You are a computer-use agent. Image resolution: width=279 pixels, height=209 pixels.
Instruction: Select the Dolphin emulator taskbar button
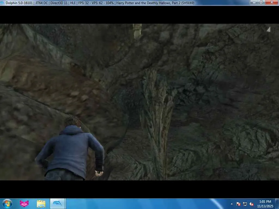pyautogui.click(x=57, y=204)
